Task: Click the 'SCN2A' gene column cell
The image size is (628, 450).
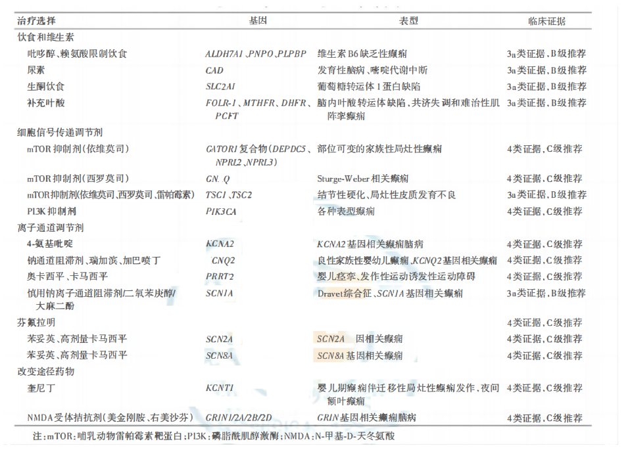Action: coord(219,339)
